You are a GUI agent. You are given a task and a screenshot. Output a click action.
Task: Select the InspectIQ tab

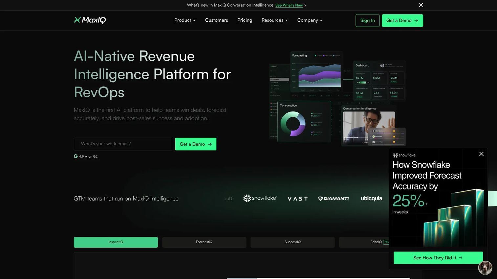116,242
